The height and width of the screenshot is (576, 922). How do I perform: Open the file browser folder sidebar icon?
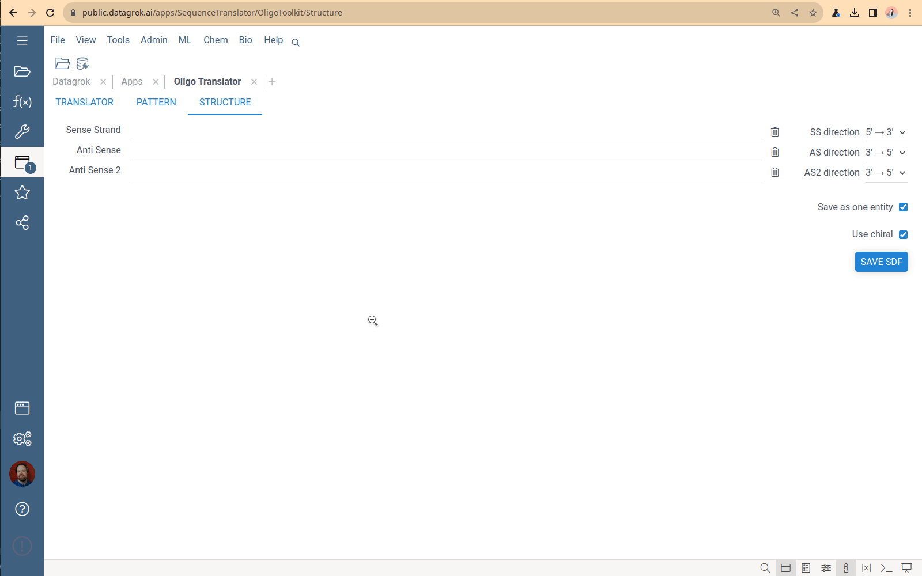pyautogui.click(x=22, y=71)
